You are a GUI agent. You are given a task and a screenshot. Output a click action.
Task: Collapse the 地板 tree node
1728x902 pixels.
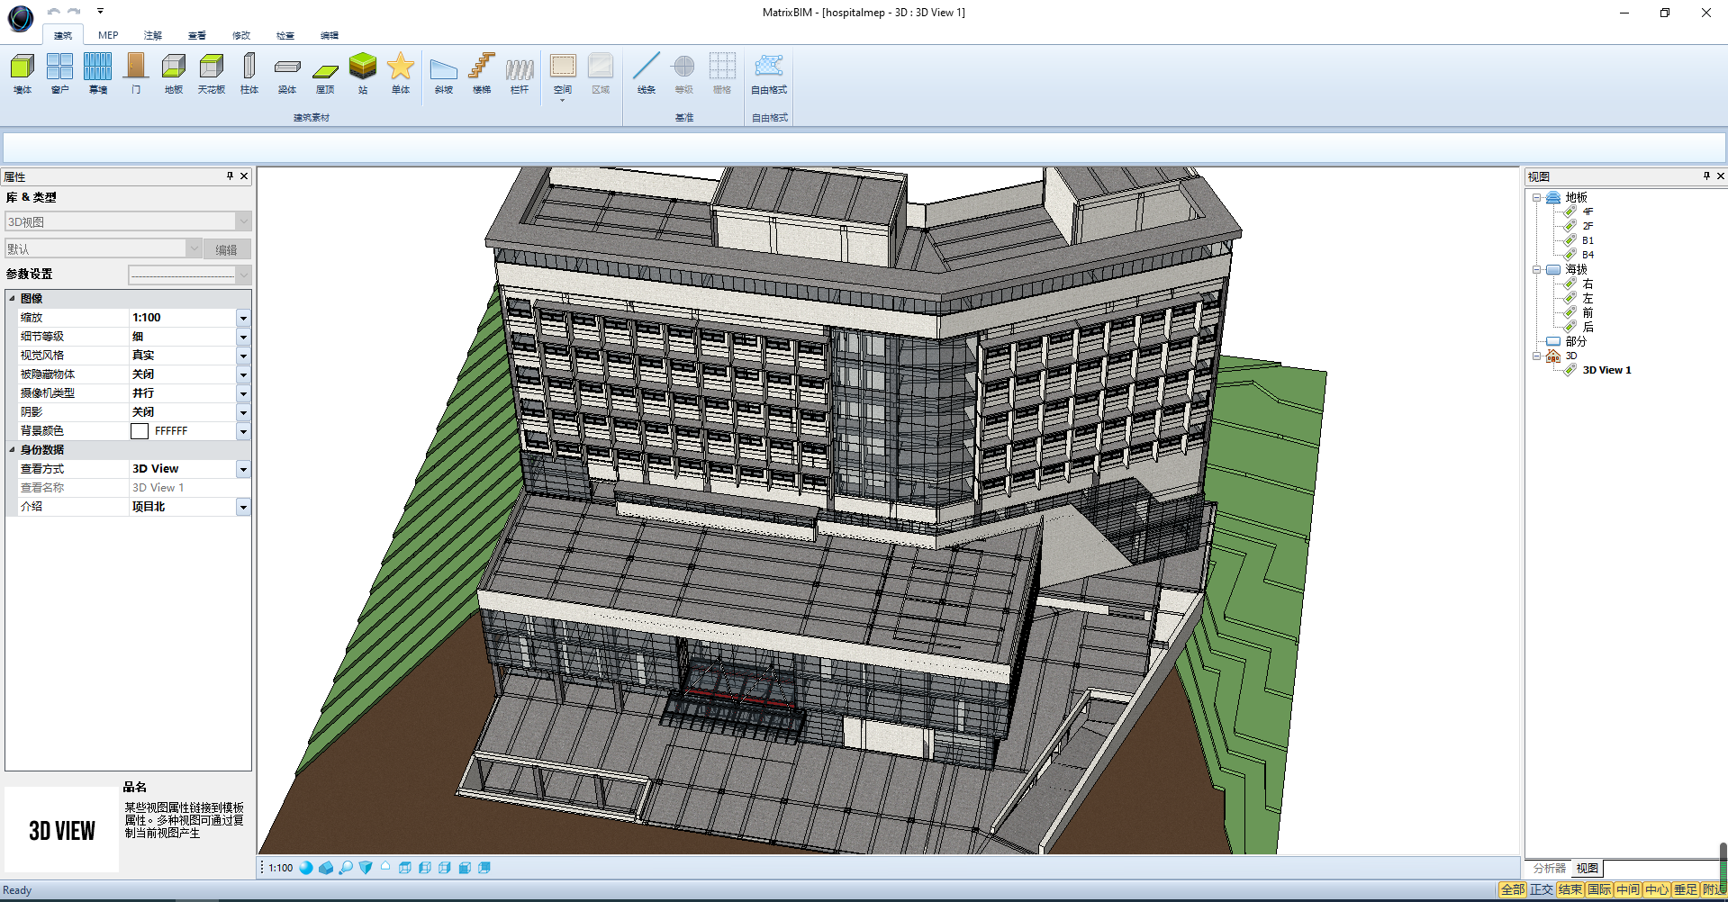point(1537,197)
